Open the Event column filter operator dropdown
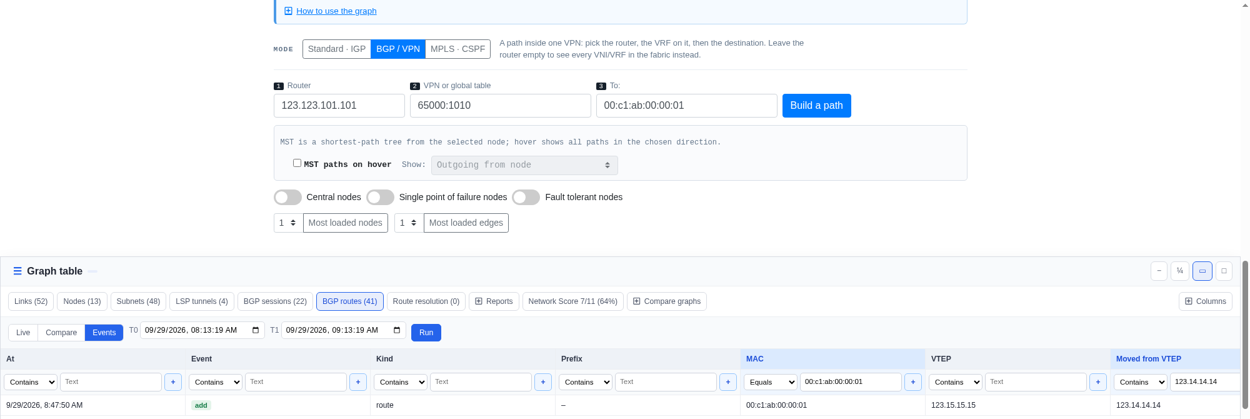This screenshot has width=1250, height=419. click(x=216, y=382)
